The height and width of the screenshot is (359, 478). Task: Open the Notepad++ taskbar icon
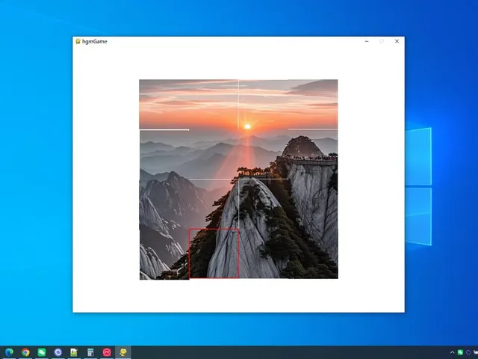coord(74,352)
